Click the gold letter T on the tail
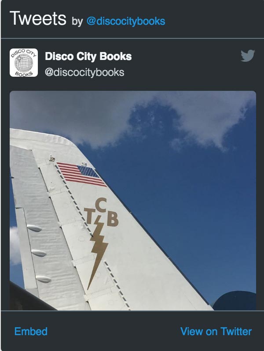The width and height of the screenshot is (264, 351). click(89, 216)
